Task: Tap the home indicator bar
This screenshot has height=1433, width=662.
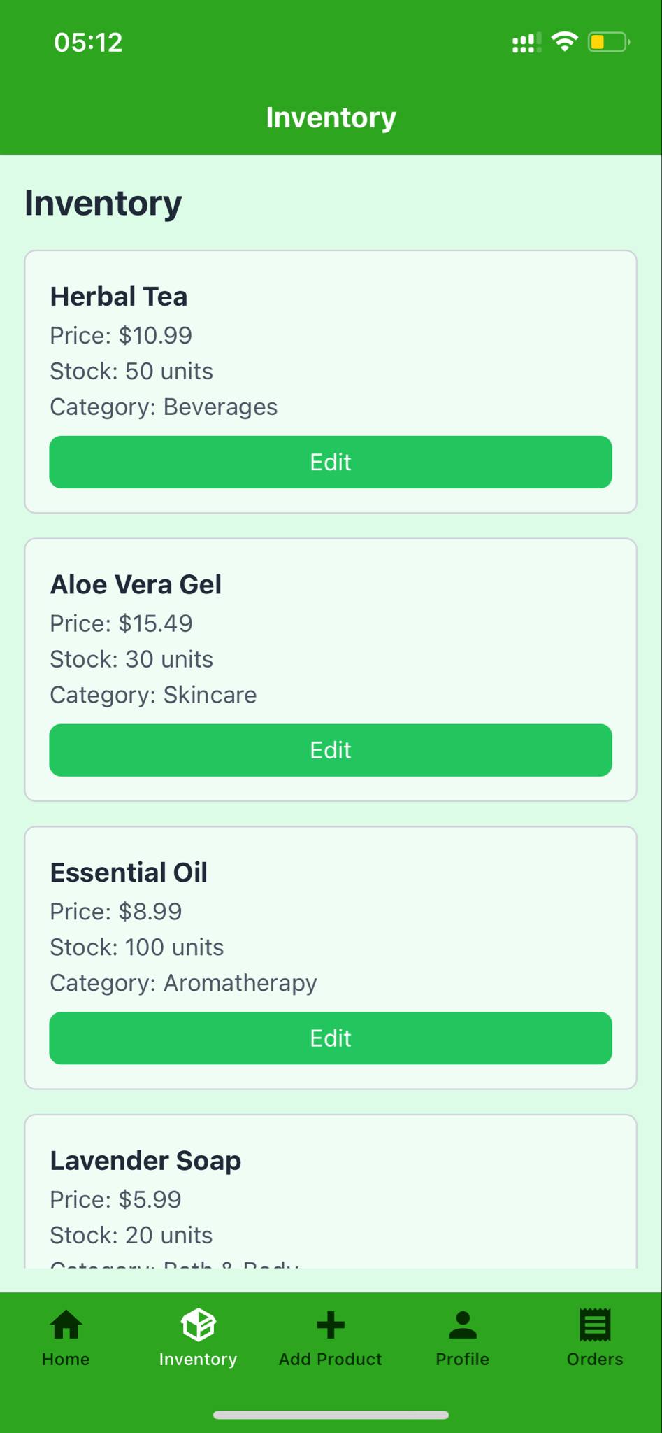Action: click(331, 1415)
